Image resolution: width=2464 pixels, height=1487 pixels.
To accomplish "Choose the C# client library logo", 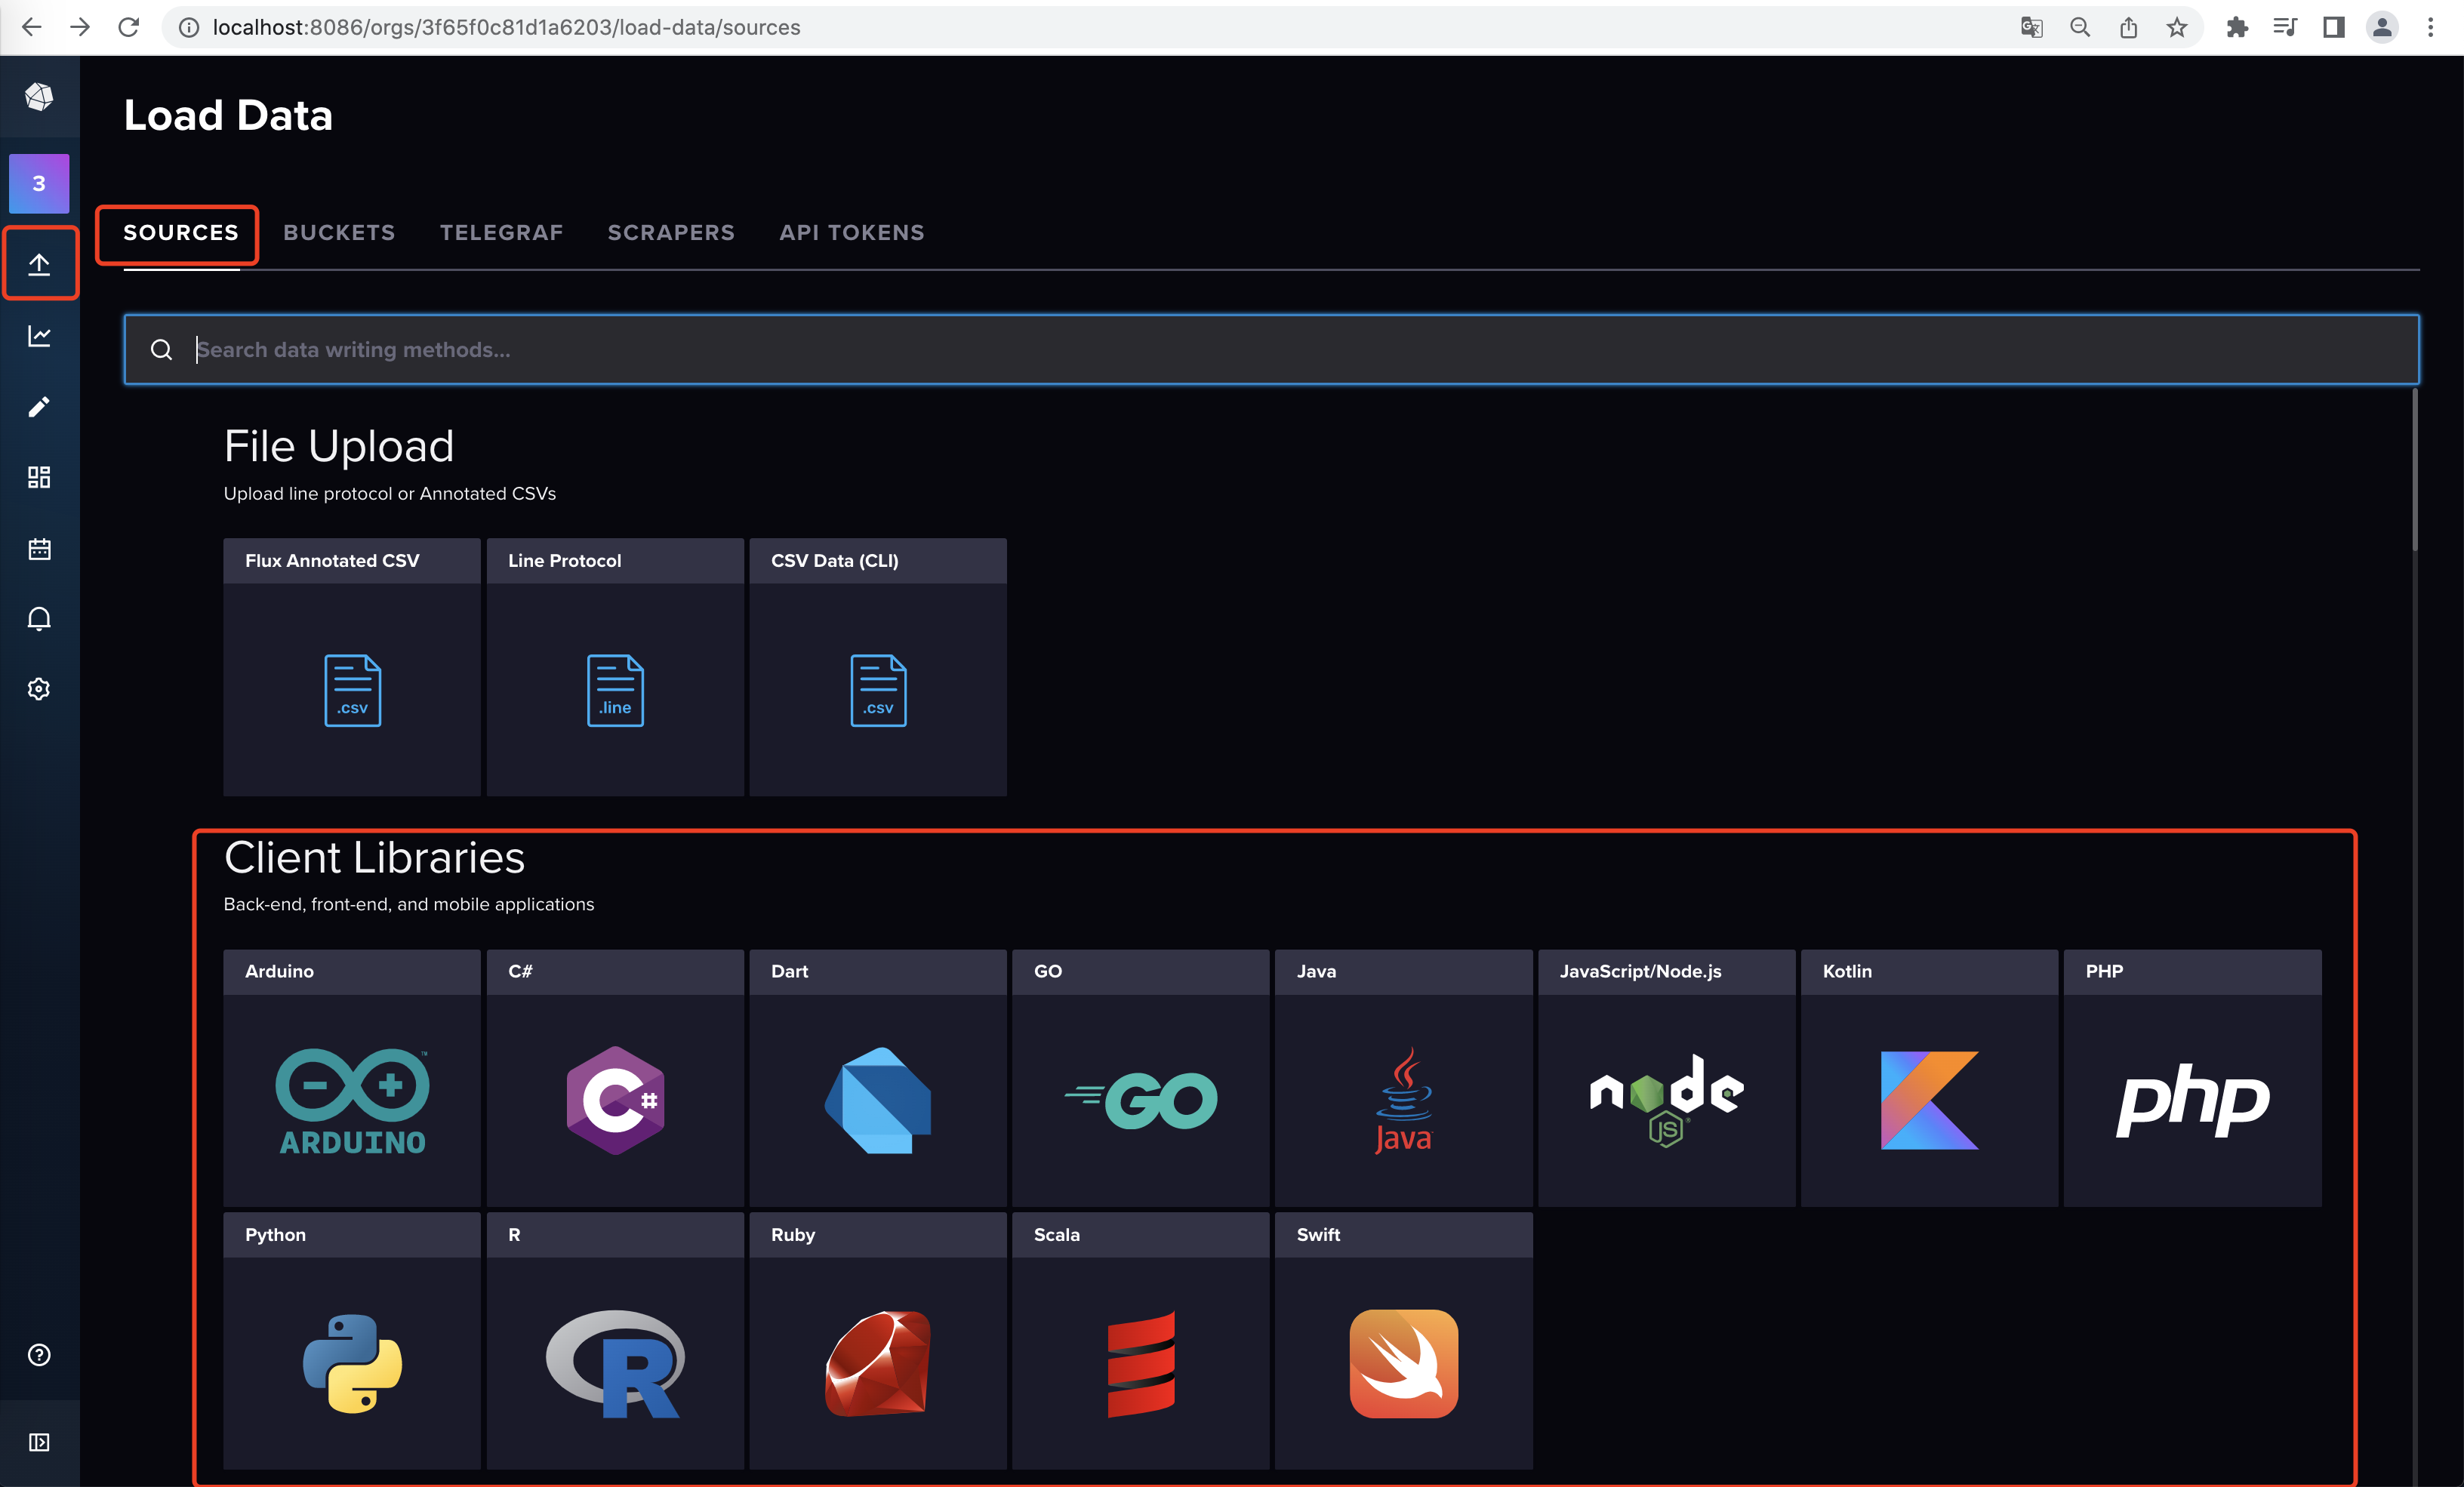I will (615, 1101).
